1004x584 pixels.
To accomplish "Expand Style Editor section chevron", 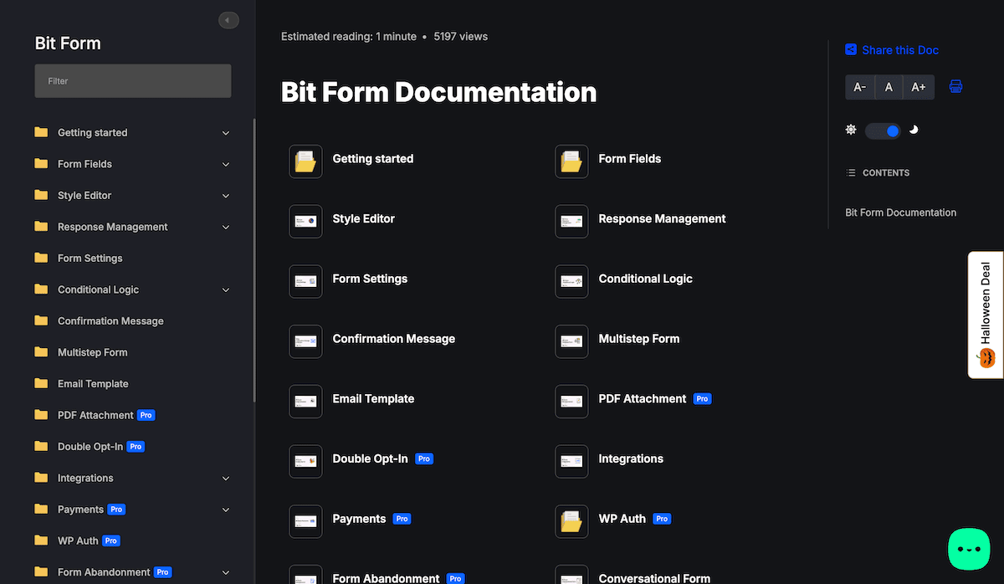I will pyautogui.click(x=226, y=196).
